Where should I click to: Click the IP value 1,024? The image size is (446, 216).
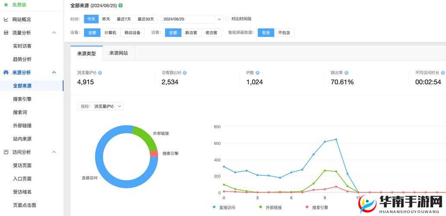tap(255, 82)
